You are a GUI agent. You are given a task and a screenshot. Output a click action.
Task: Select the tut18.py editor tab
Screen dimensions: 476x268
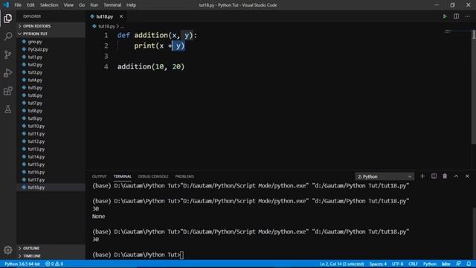[104, 16]
